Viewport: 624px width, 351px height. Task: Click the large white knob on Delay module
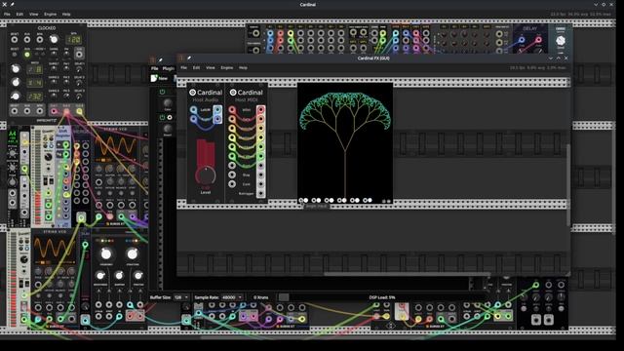tap(561, 40)
